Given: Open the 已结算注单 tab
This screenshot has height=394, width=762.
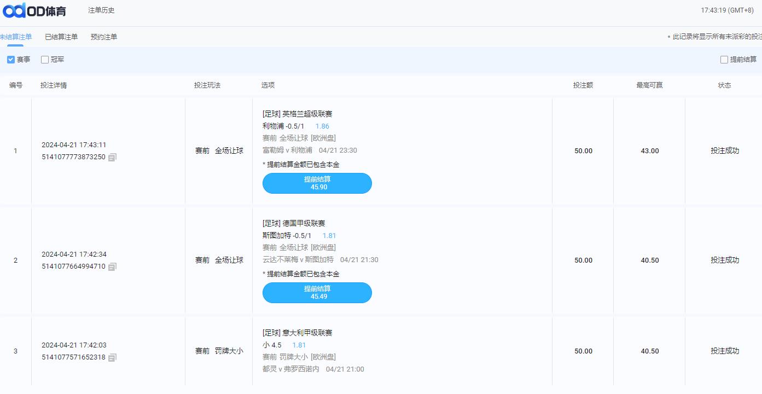Looking at the screenshot, I should 61,37.
